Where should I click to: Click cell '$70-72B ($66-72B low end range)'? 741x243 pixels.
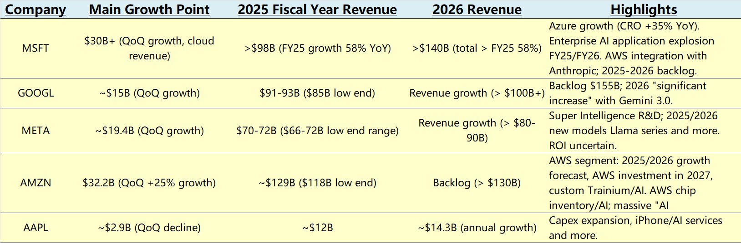(x=317, y=131)
